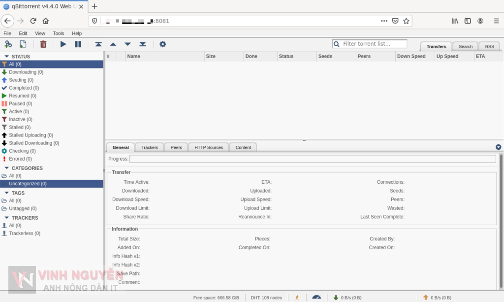Click the Add Torrent File icon

23,44
